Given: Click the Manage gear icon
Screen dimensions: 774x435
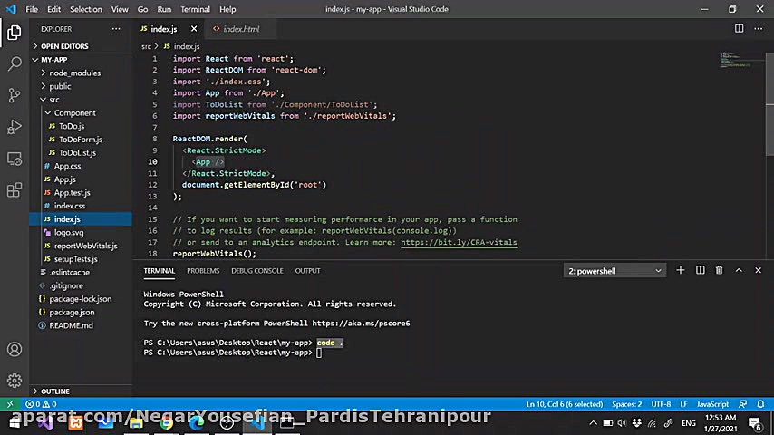Looking at the screenshot, I should tap(15, 381).
